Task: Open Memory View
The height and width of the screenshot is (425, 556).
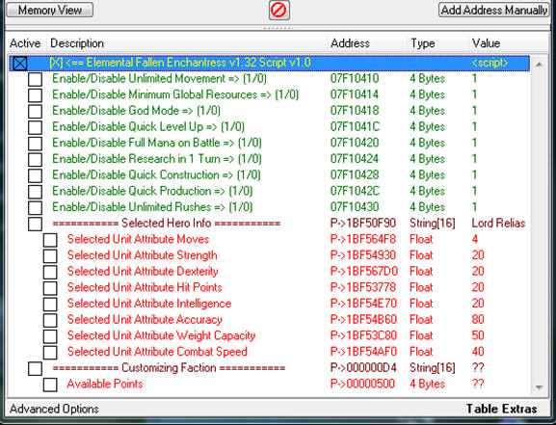Action: point(50,10)
